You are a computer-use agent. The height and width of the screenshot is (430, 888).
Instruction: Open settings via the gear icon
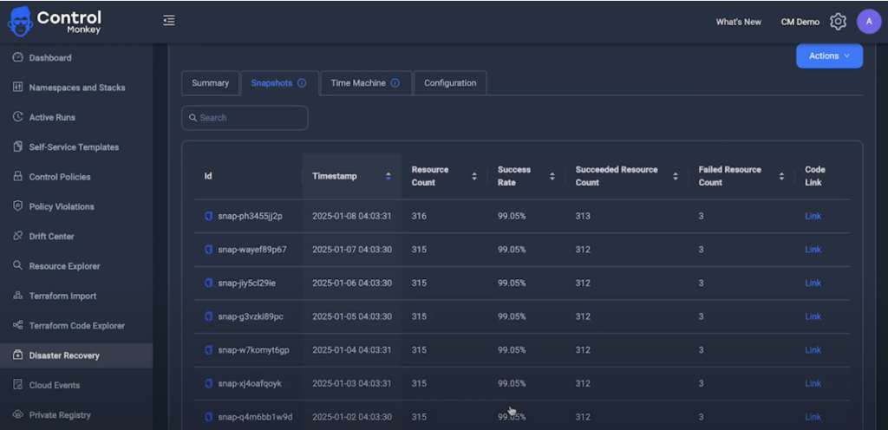tap(838, 22)
